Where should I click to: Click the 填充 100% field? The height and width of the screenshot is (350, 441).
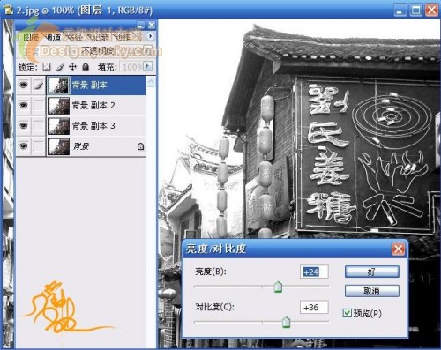tap(132, 67)
